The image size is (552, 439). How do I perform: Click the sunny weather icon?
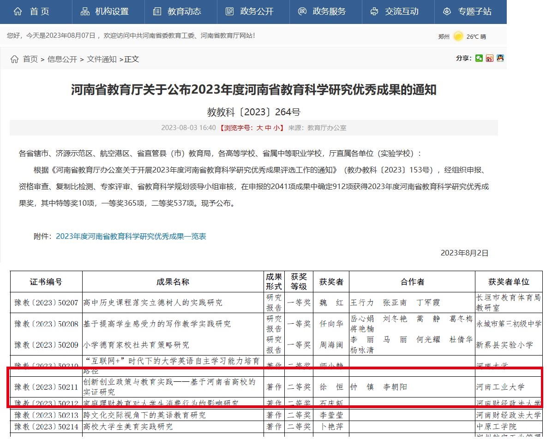click(x=458, y=36)
